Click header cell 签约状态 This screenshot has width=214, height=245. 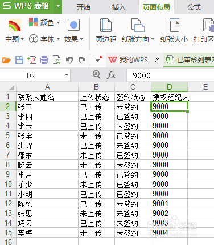(x=133, y=97)
